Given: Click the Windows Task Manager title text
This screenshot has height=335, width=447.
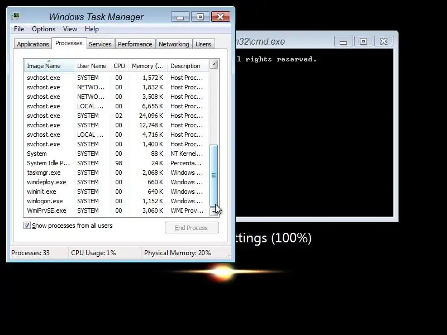Looking at the screenshot, I should (x=96, y=17).
